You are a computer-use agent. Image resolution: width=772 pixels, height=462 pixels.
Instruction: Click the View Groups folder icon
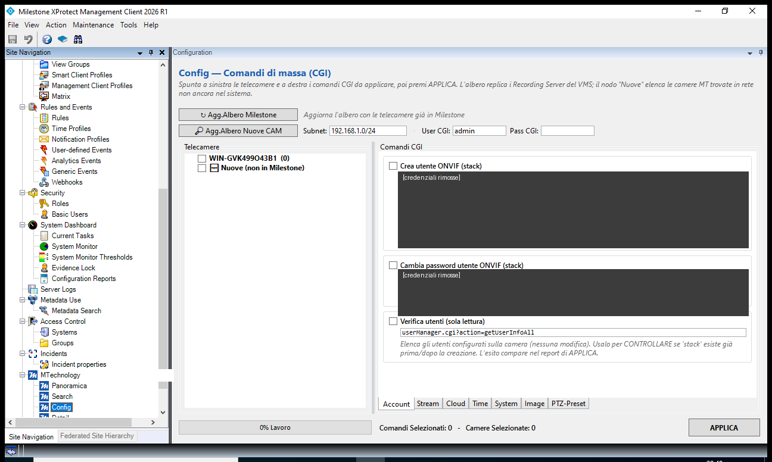tap(44, 64)
